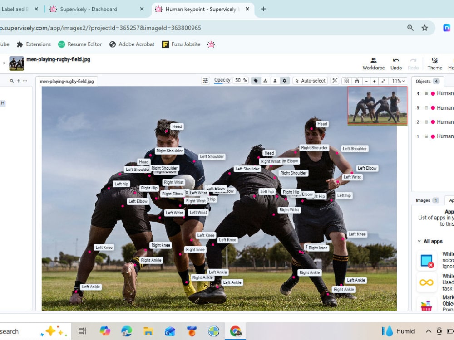Enable the Auto-select tool

pyautogui.click(x=310, y=81)
